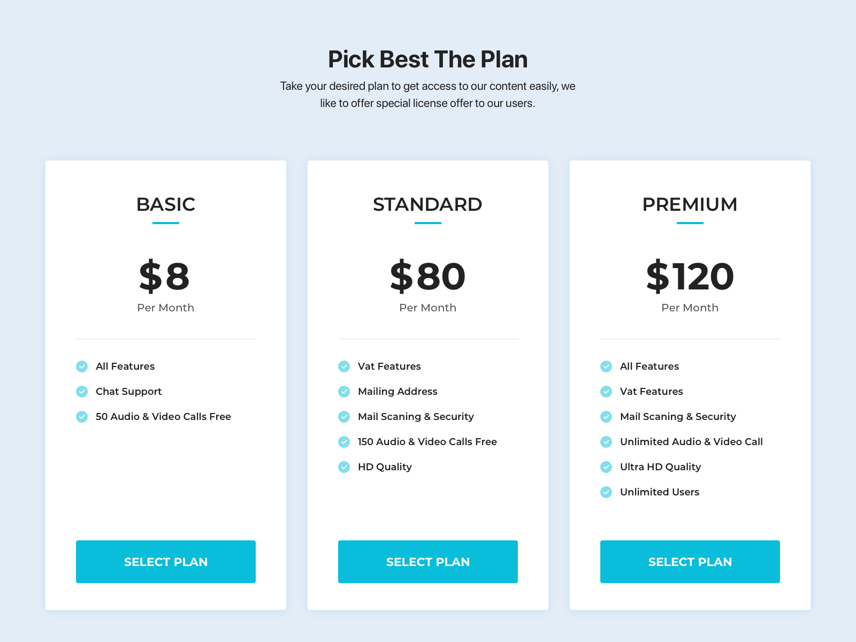Click the checkmark beside Unlimited Users

click(606, 492)
